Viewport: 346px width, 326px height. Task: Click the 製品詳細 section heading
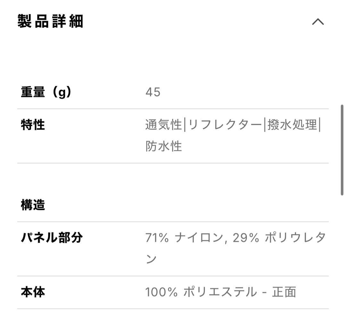click(x=50, y=22)
